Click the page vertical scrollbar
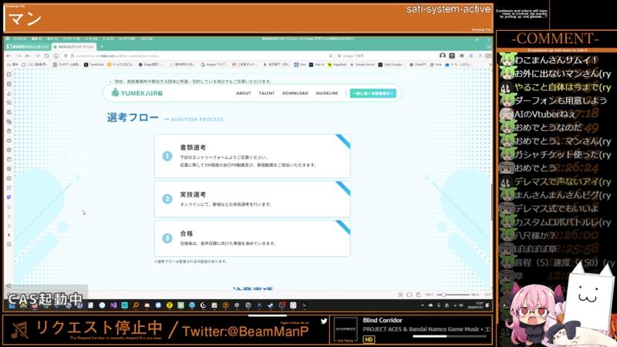This screenshot has width=617, height=347. pyautogui.click(x=491, y=200)
